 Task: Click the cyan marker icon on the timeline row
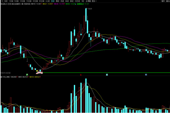click(x=107, y=75)
